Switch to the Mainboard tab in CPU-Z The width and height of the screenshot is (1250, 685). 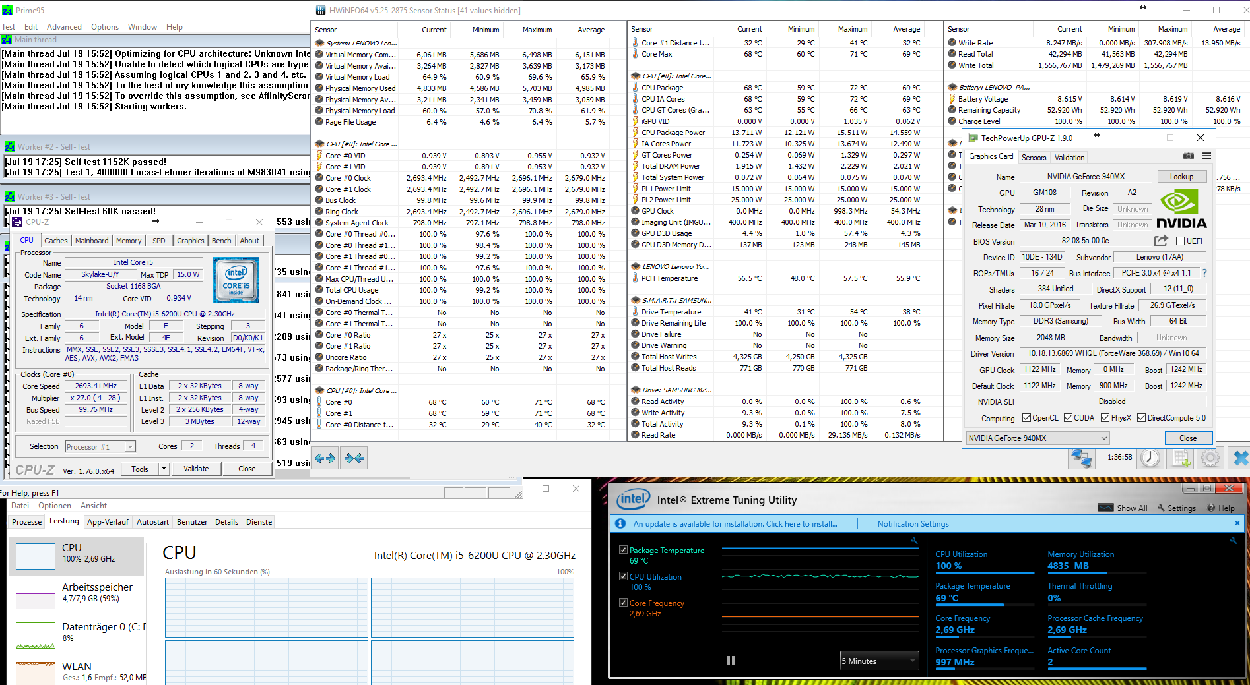pos(92,241)
